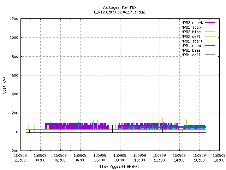Click the 400 y-axis tick label
The width and height of the screenshot is (226, 170).
coord(15,94)
